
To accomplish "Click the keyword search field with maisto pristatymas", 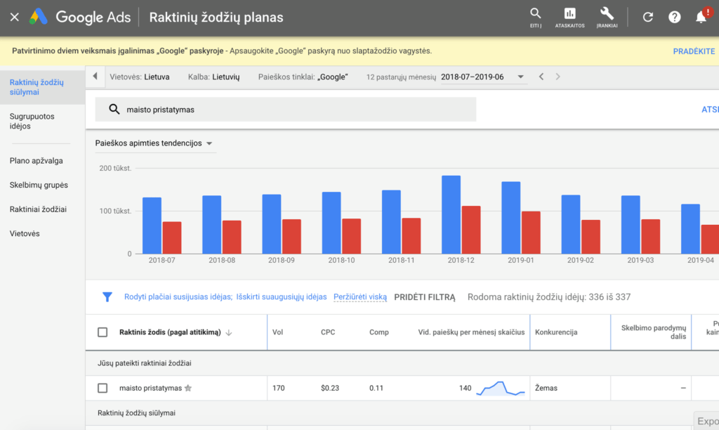I will coord(286,109).
